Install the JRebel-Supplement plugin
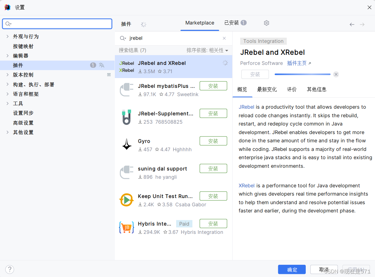The height and width of the screenshot is (277, 375). (x=213, y=114)
